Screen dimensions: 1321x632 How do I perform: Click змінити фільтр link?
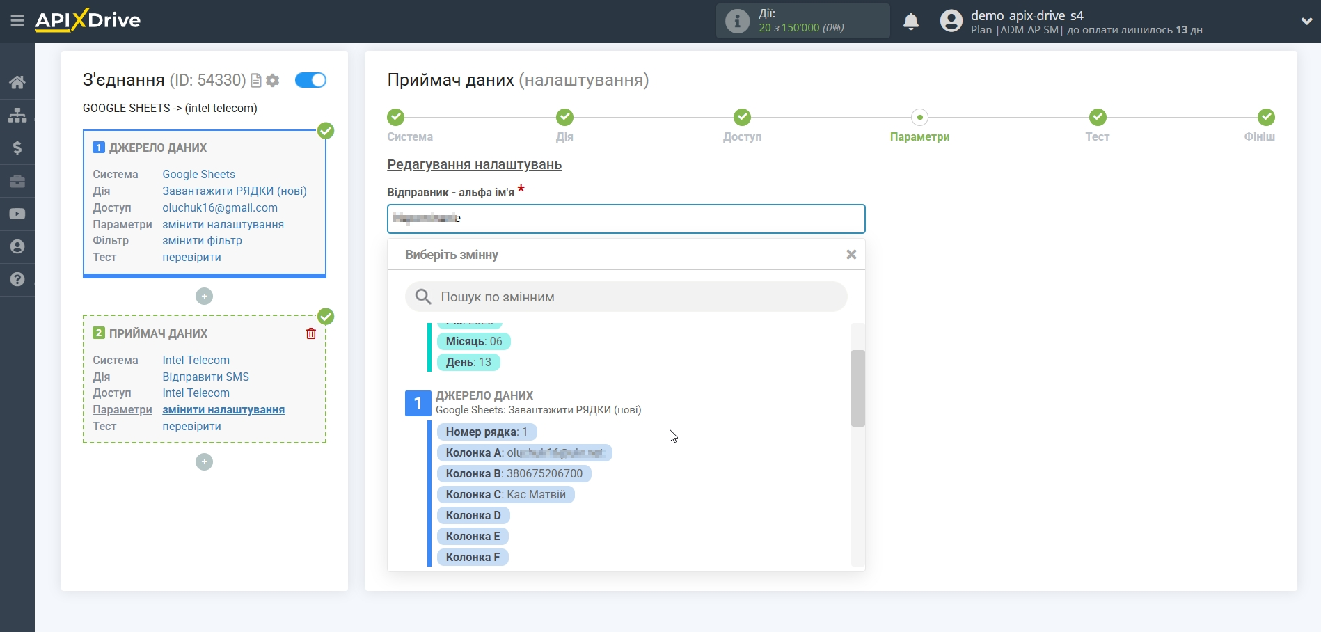(x=202, y=240)
